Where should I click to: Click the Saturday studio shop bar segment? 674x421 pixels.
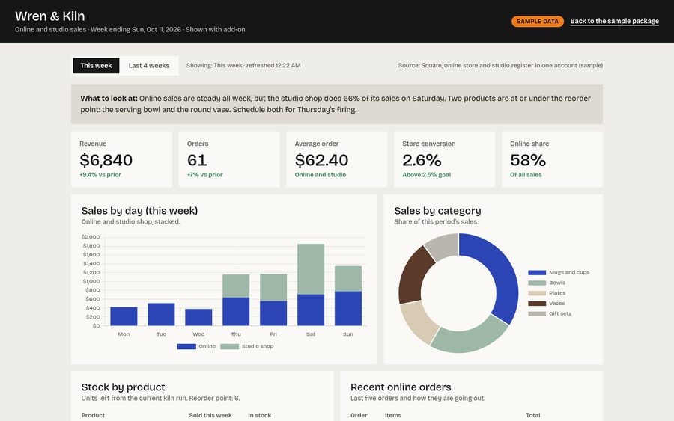tap(311, 269)
